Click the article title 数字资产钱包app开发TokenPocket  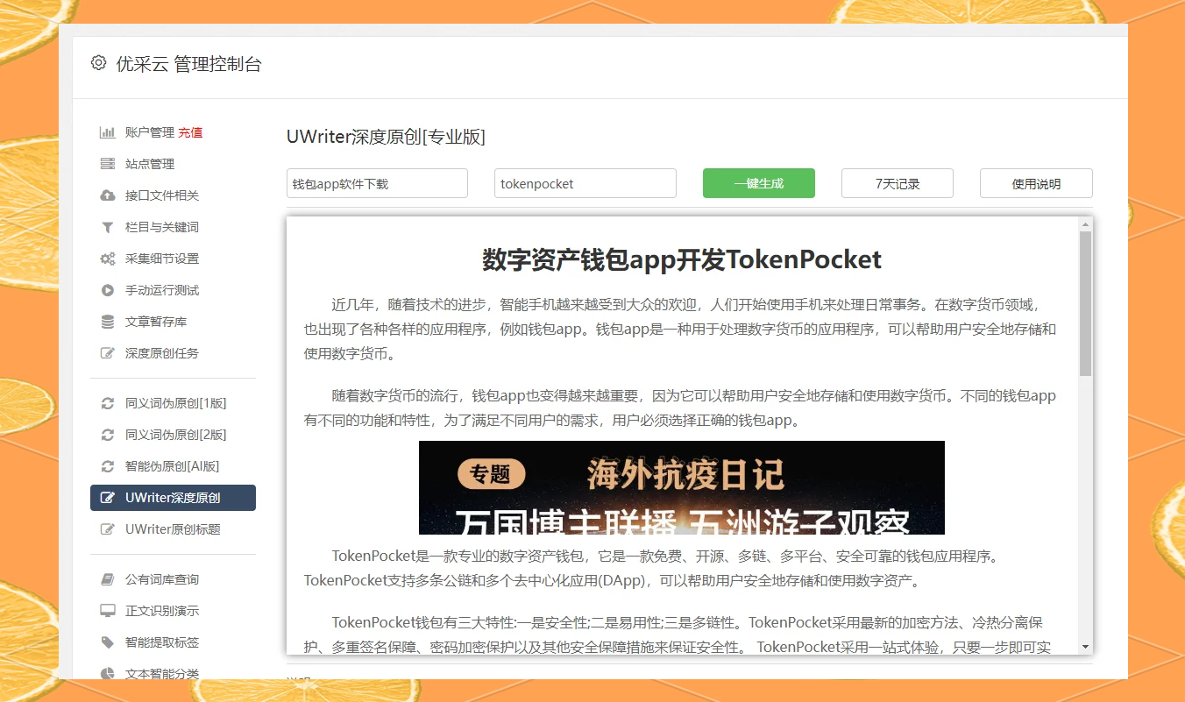(682, 259)
